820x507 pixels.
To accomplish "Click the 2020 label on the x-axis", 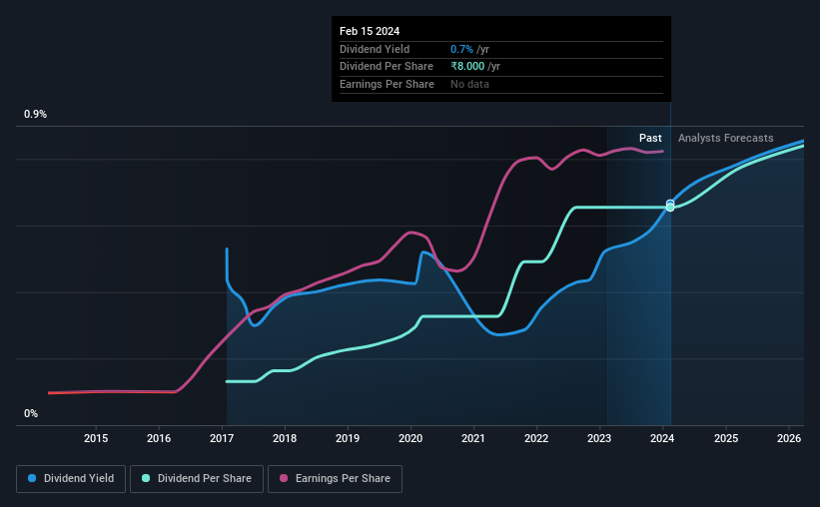I will point(410,438).
